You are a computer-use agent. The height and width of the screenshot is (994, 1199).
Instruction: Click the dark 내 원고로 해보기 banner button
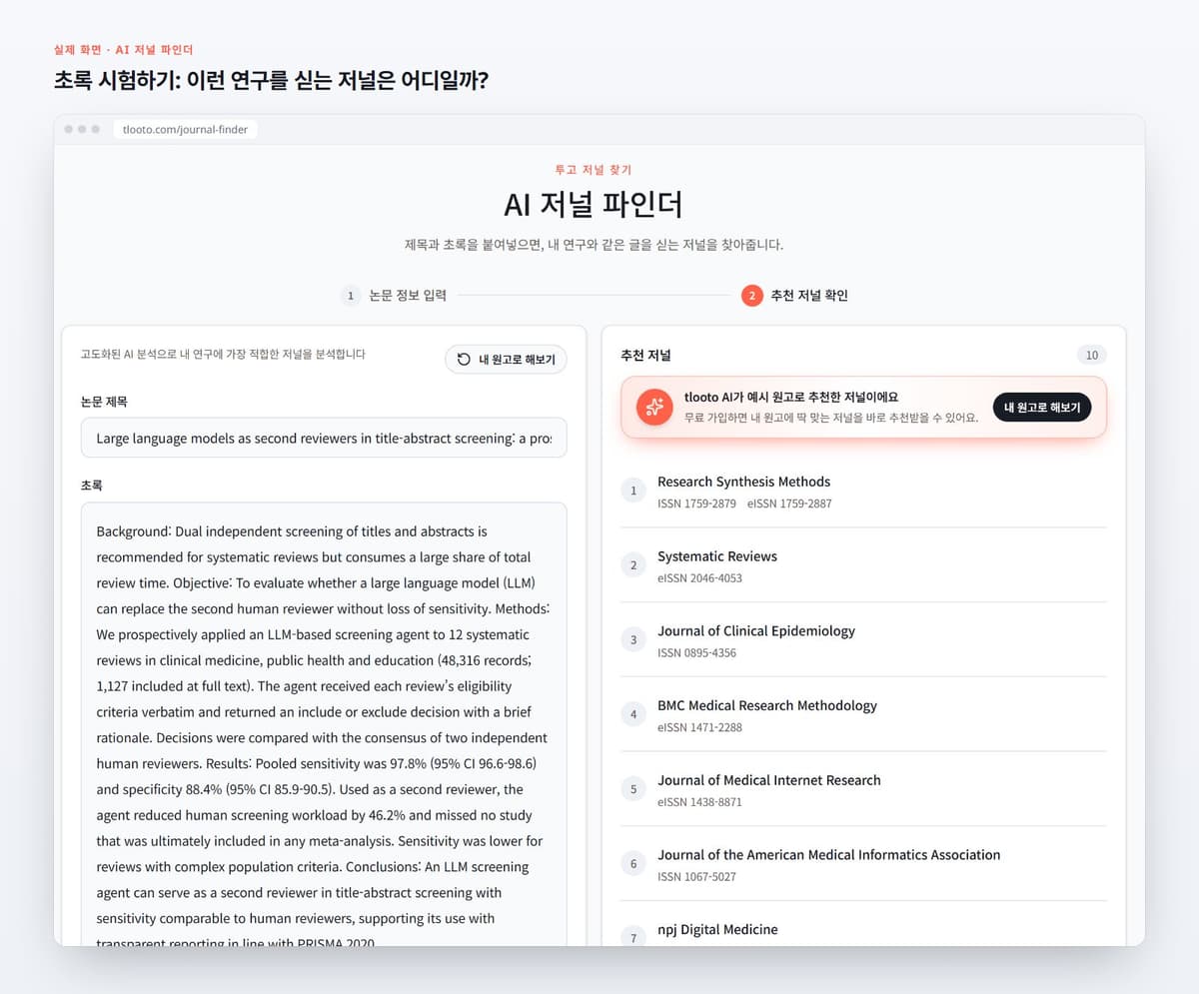pos(1042,407)
